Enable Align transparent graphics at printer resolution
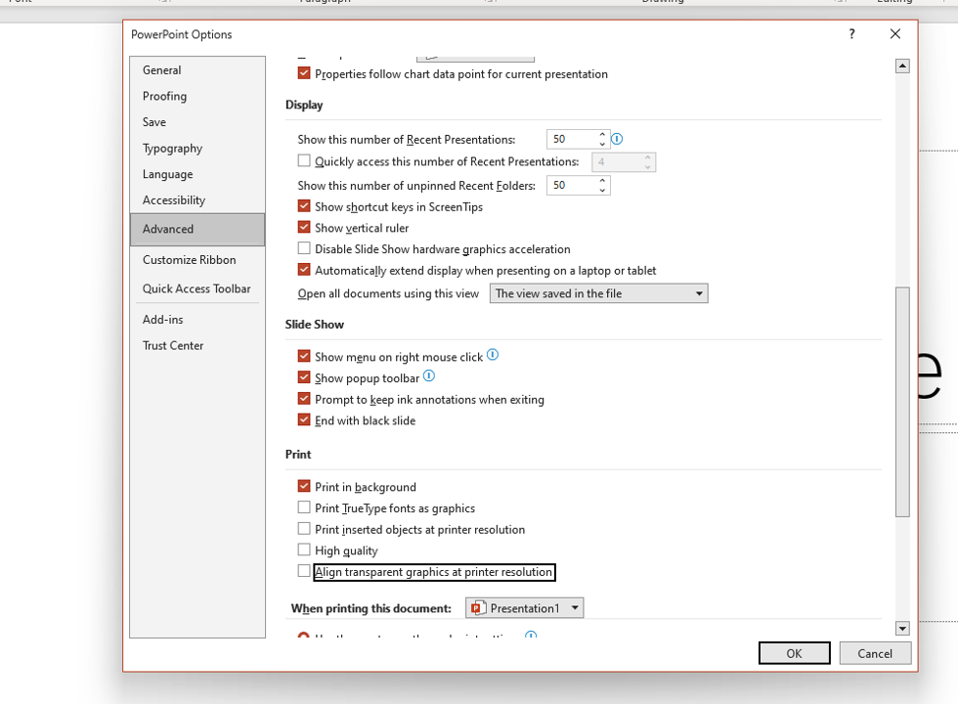 click(304, 572)
